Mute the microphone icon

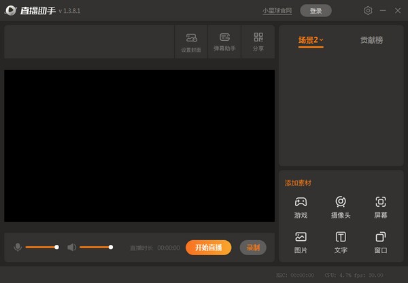[17, 247]
